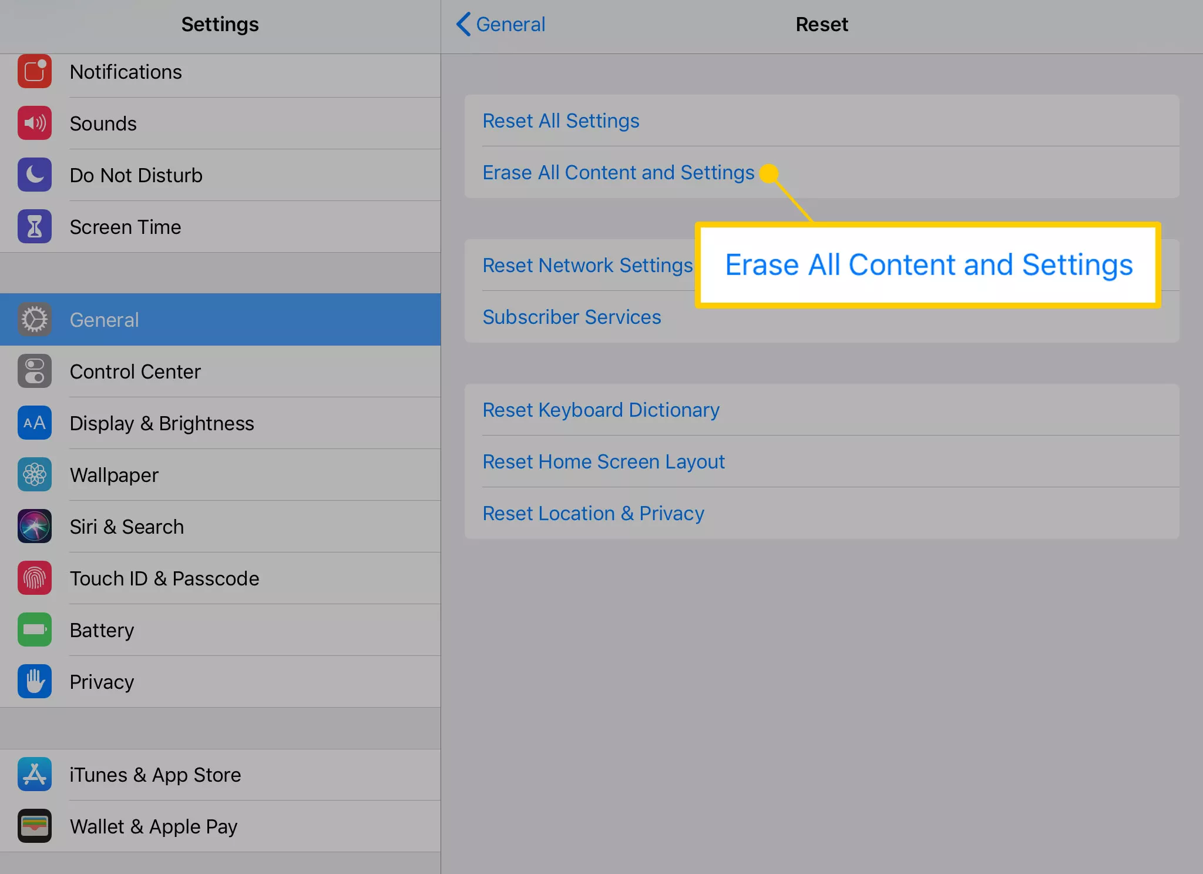1203x874 pixels.
Task: Select Reset Keyboard Dictionary option
Action: (x=601, y=410)
